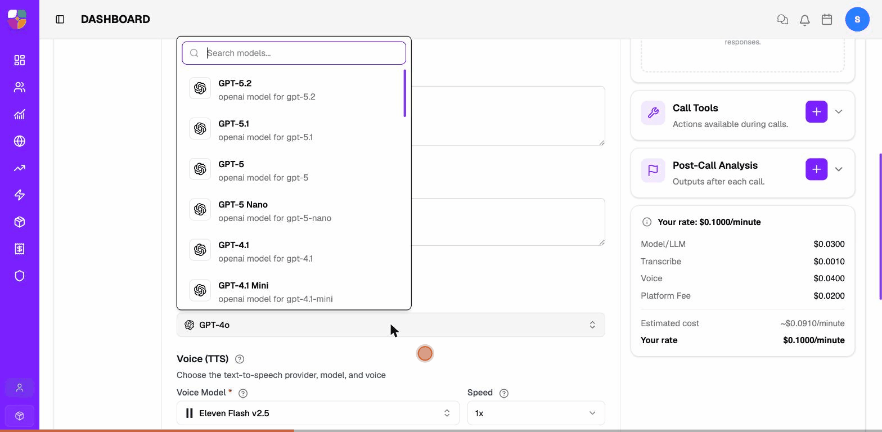Click the bottom cube icon in sidebar
Viewport: 882px width, 432px height.
(x=20, y=416)
